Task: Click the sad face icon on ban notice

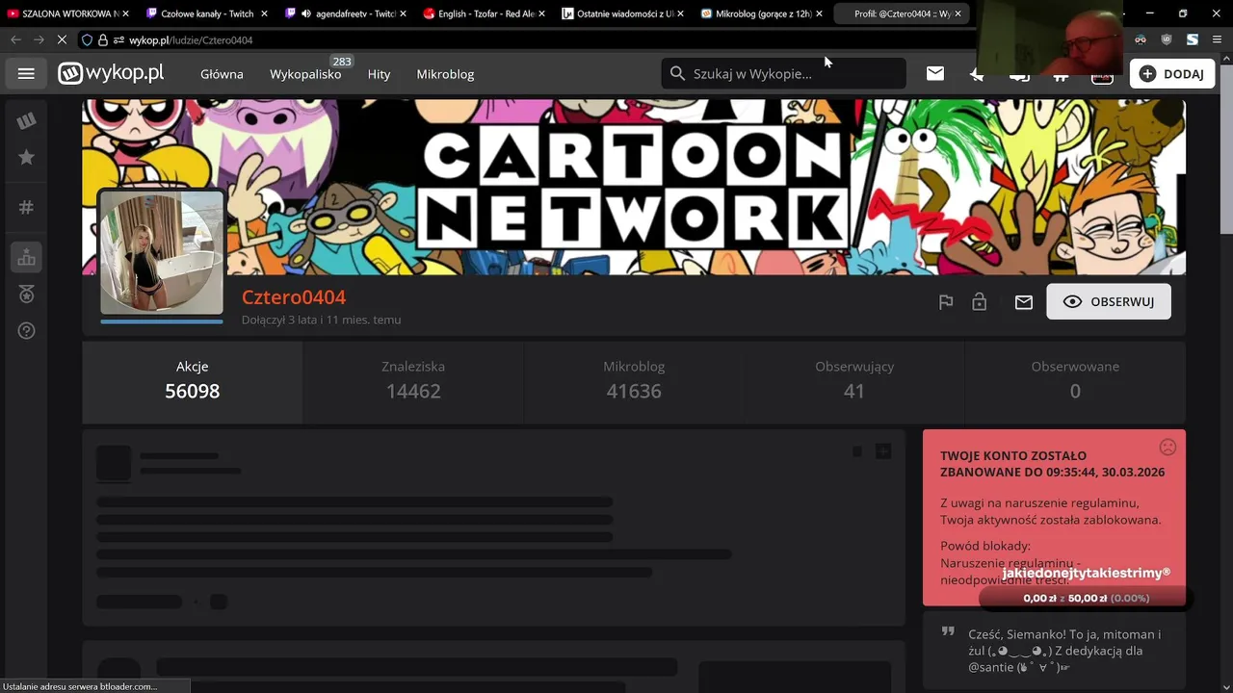Action: [x=1167, y=448]
